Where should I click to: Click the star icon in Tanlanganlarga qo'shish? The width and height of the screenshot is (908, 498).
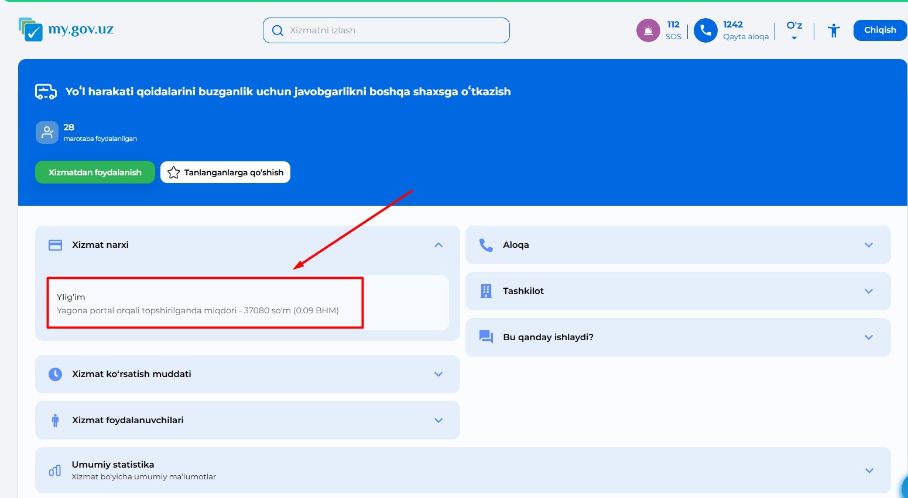click(173, 172)
